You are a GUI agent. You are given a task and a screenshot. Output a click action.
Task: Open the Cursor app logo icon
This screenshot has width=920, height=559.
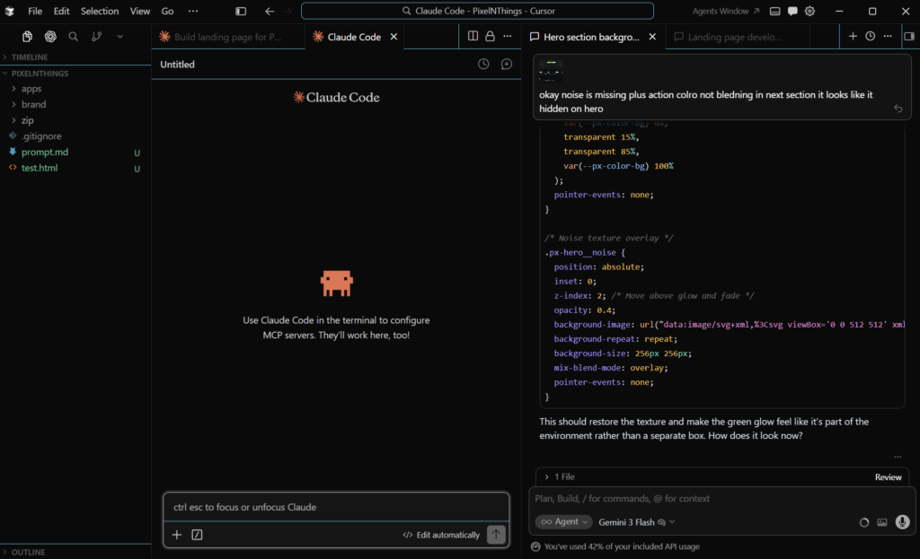(10, 11)
